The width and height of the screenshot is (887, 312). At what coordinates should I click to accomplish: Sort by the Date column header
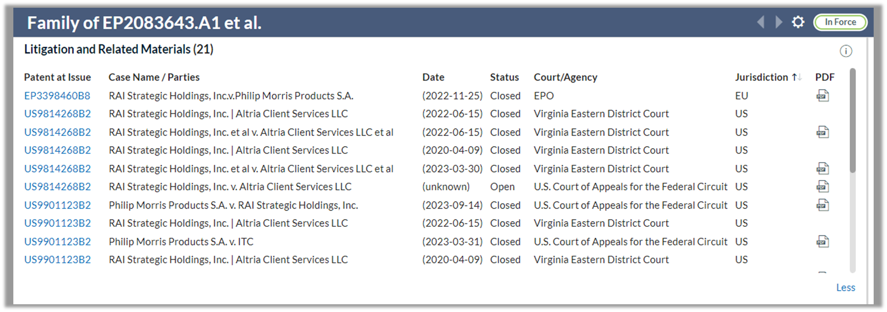click(433, 77)
